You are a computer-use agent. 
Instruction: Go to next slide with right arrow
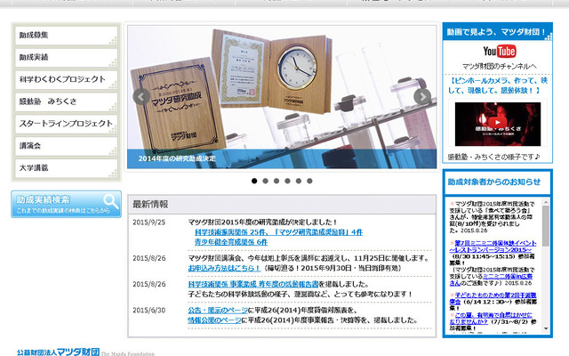[422, 97]
